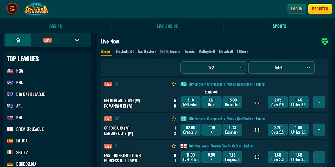Select the home icon in sports sidebar
This screenshot has width=335, height=167.
point(18,40)
